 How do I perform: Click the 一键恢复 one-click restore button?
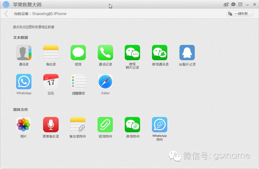point(240,13)
